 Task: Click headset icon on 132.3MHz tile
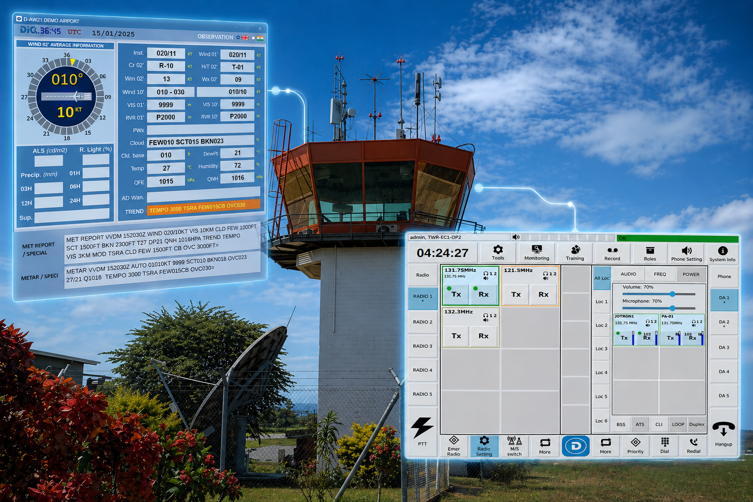pyautogui.click(x=485, y=316)
